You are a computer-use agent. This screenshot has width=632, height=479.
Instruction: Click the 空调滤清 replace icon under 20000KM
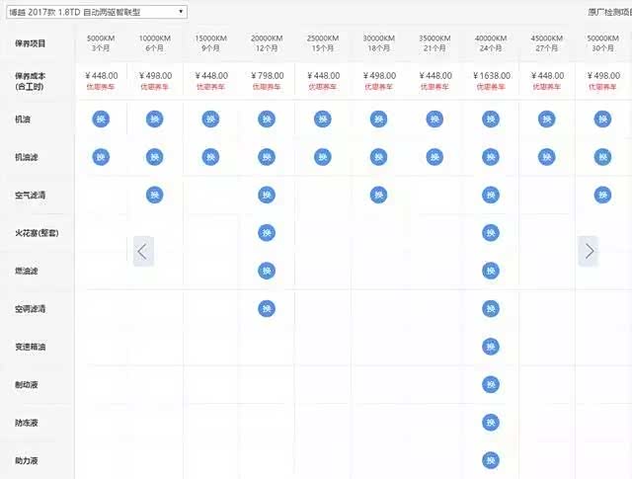click(x=267, y=308)
